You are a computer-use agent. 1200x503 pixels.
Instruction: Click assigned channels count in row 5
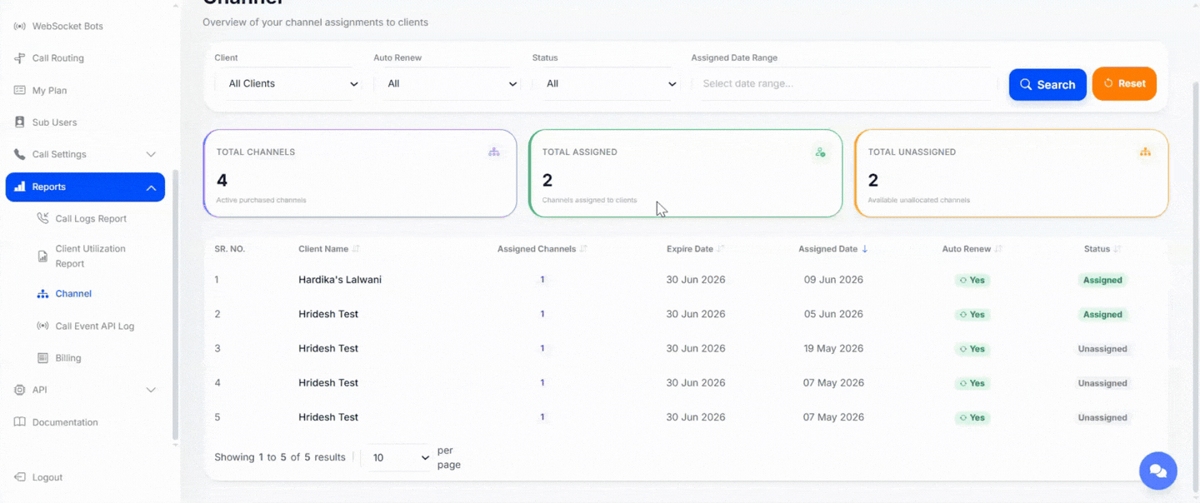pyautogui.click(x=542, y=417)
